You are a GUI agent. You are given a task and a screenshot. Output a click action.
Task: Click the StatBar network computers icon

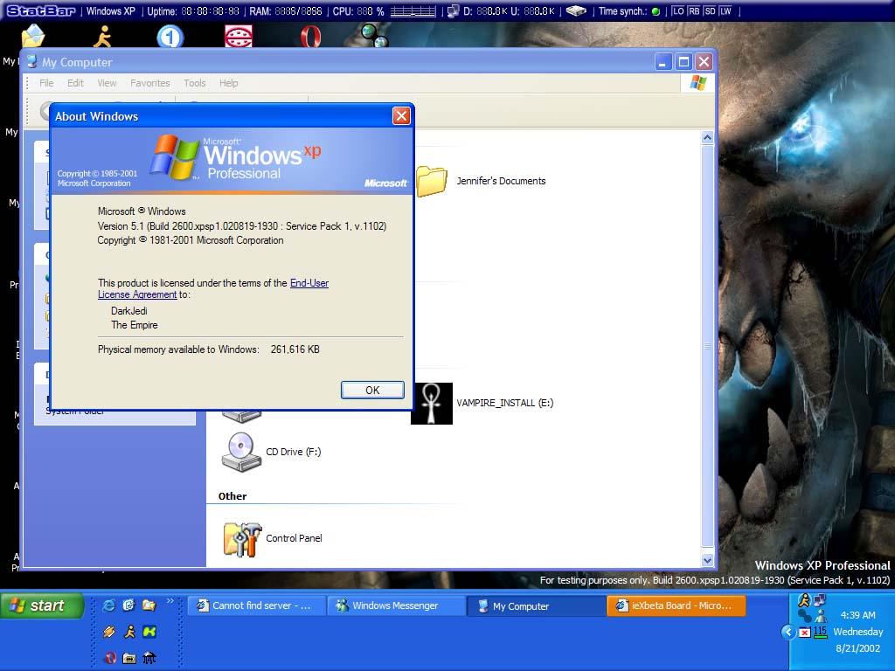(x=454, y=10)
